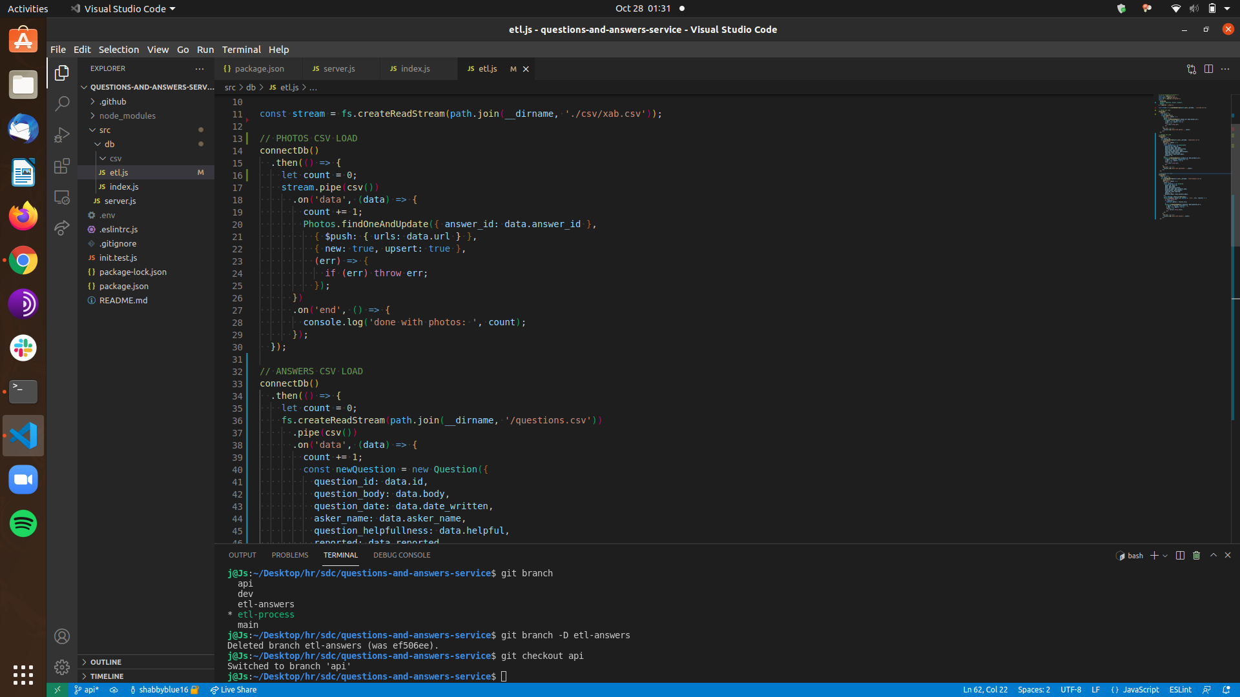Image resolution: width=1240 pixels, height=697 pixels.
Task: Expand the .github folder
Action: (113, 101)
